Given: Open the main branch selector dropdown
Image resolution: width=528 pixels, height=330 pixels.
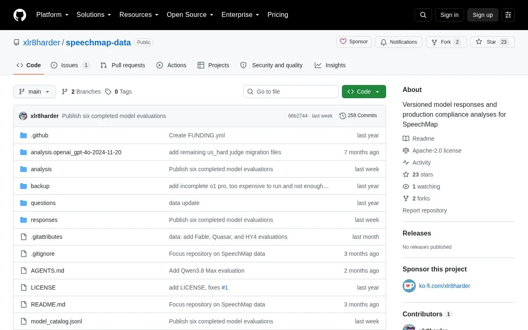Looking at the screenshot, I should click(x=35, y=92).
